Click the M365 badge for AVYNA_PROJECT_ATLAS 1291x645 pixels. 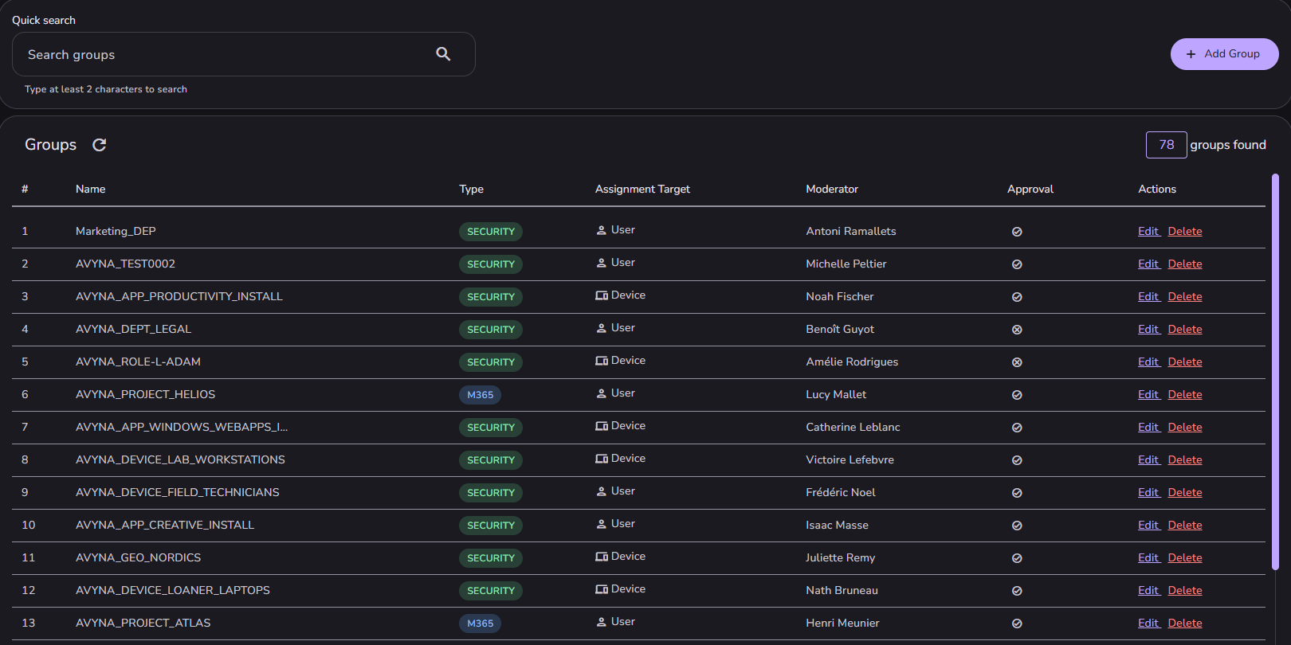coord(480,623)
